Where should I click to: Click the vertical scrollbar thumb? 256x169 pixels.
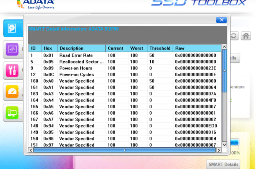224,71
